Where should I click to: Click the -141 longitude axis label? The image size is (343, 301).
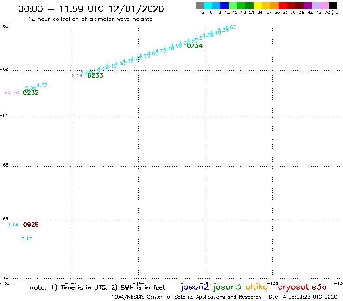(x=205, y=283)
